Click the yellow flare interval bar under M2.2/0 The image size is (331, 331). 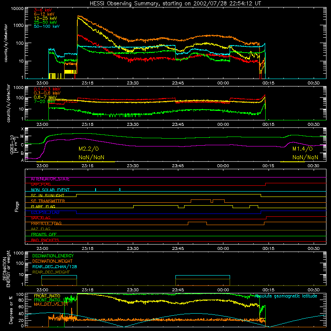[76, 162]
